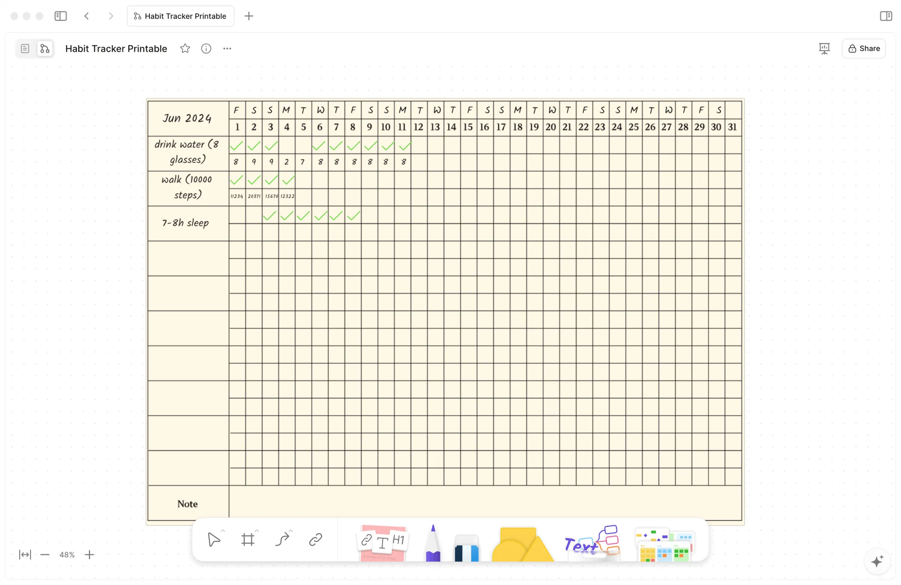
Task: Click the Jun 2024 month label
Action: 187,118
